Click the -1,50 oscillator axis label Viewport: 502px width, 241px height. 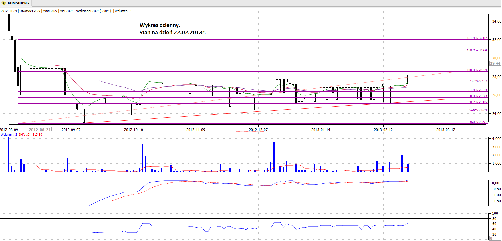click(497, 201)
